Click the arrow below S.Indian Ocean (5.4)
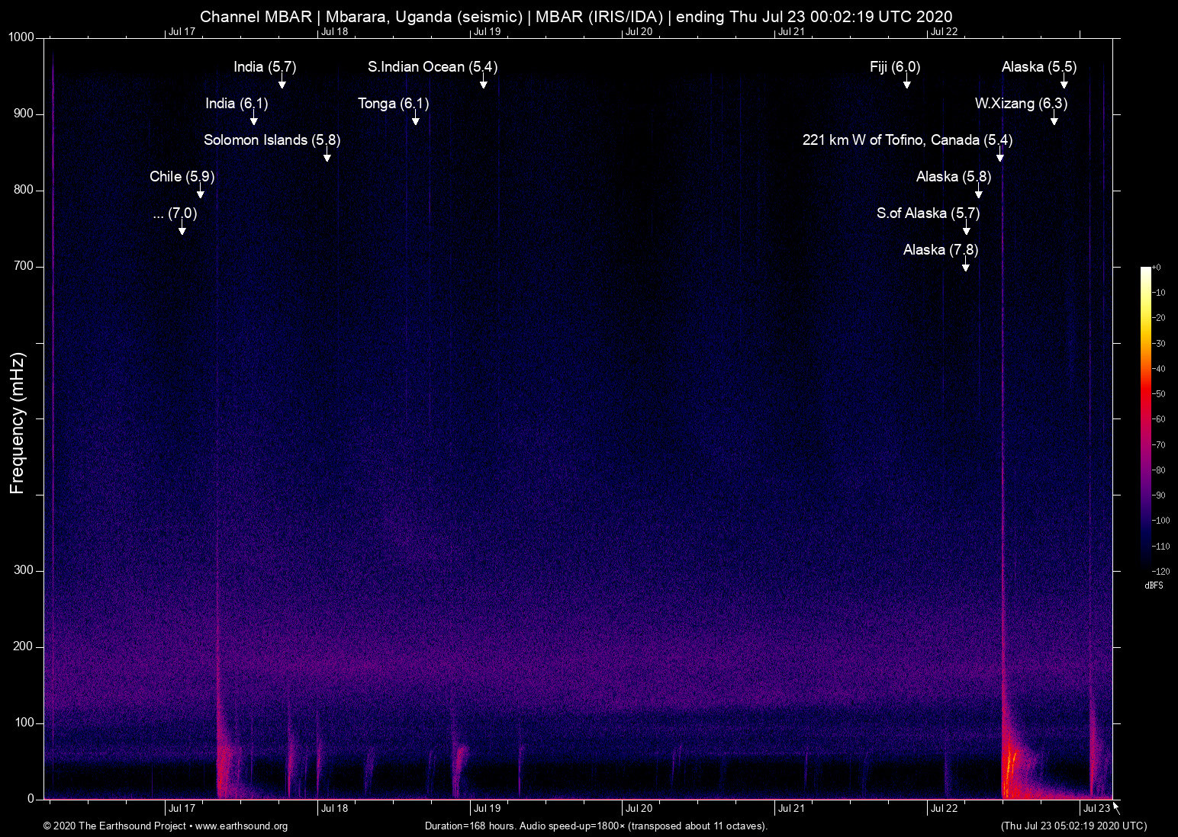1178x837 pixels. click(x=483, y=82)
